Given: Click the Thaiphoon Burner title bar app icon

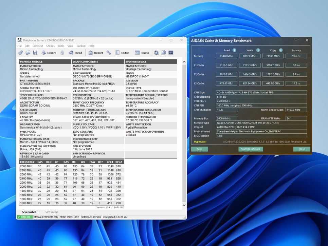Looking at the screenshot, I should tap(19, 40).
